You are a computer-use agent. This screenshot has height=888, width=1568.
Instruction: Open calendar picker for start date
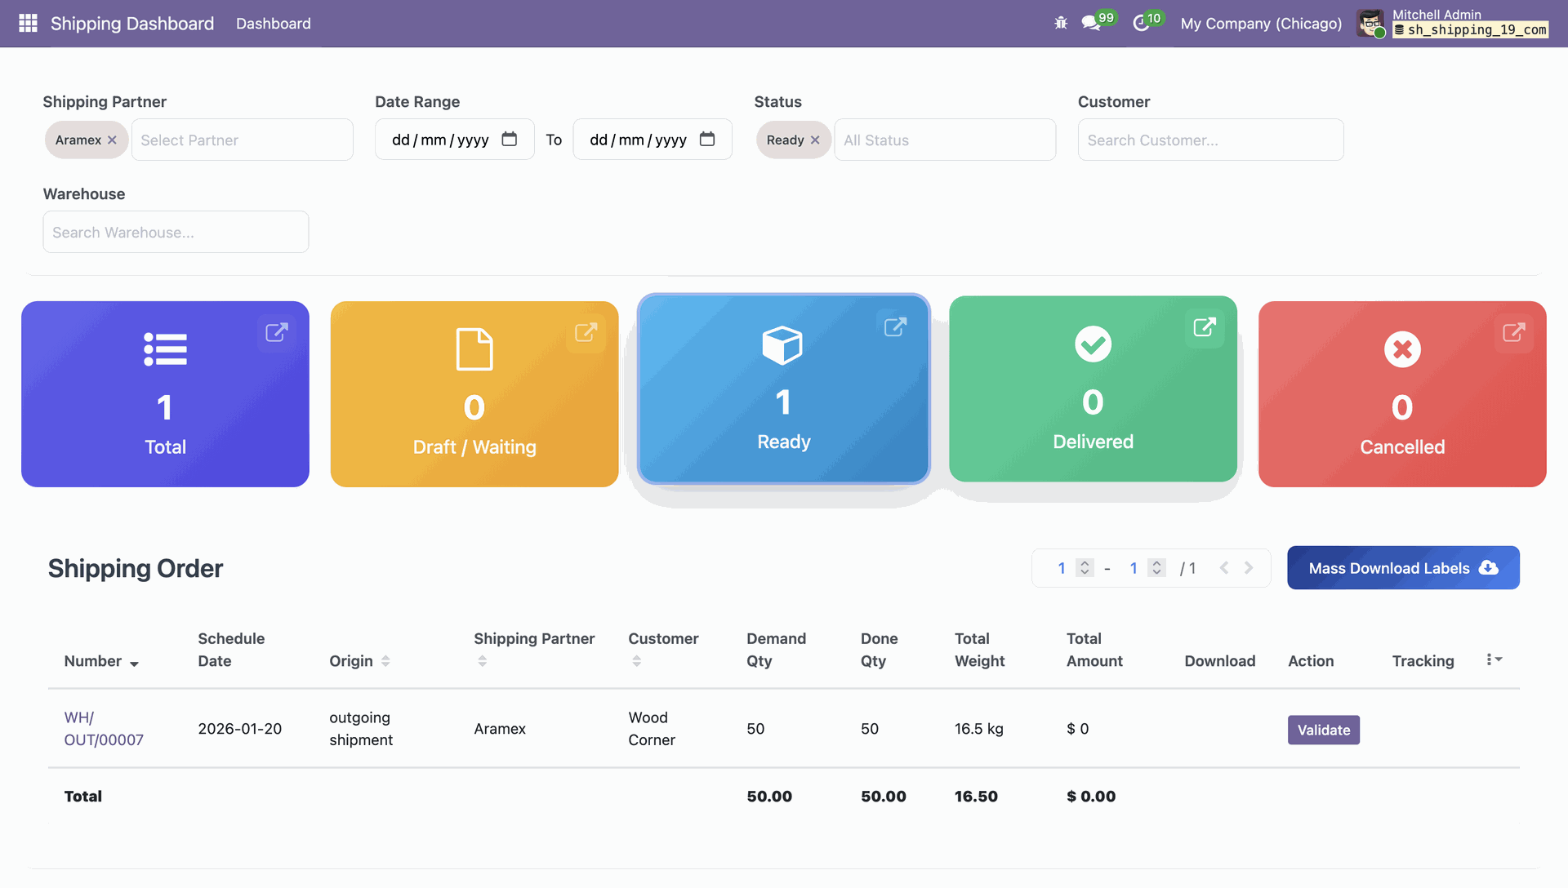pos(509,140)
